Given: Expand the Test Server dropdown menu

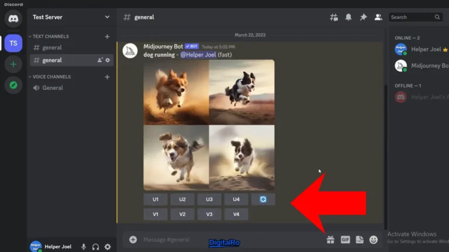Looking at the screenshot, I should point(106,17).
